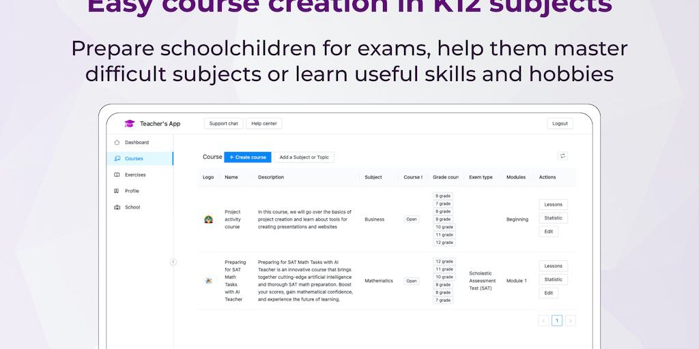Open the Dashboard sidebar item

pyautogui.click(x=140, y=142)
